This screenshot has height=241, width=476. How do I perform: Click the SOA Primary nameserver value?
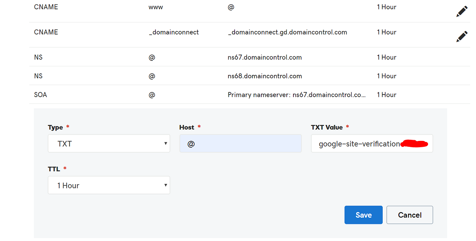click(x=296, y=95)
